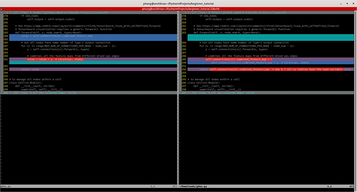Screen dimensions: 357x192
Task: Open the folded 550 lines below line 299 on the left
Action: pyautogui.click(x=90, y=93)
